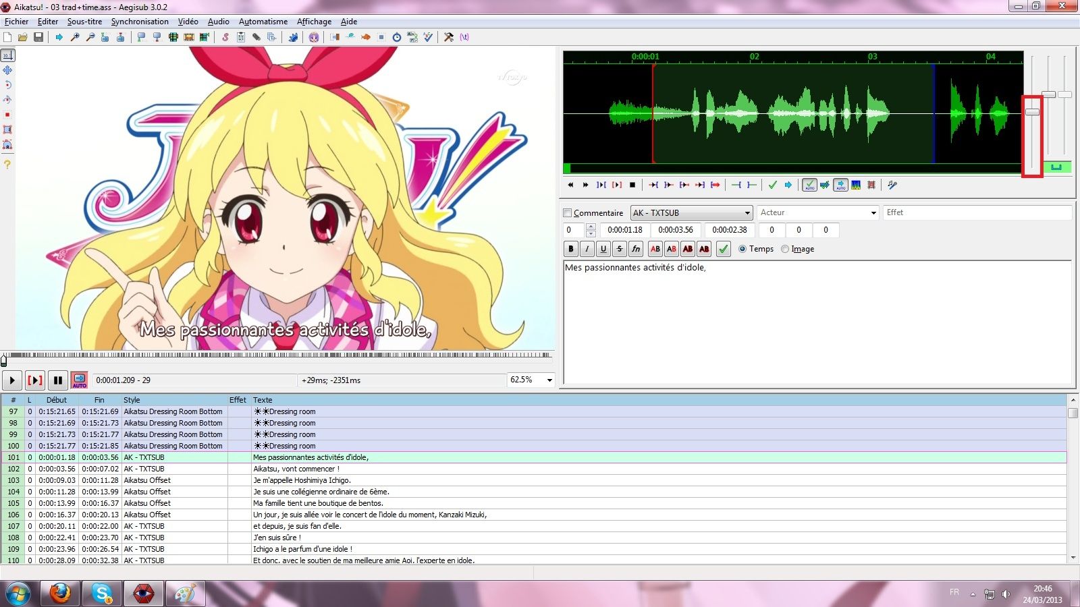The width and height of the screenshot is (1080, 607).
Task: Toggle video AUTO scroll button
Action: (80, 380)
